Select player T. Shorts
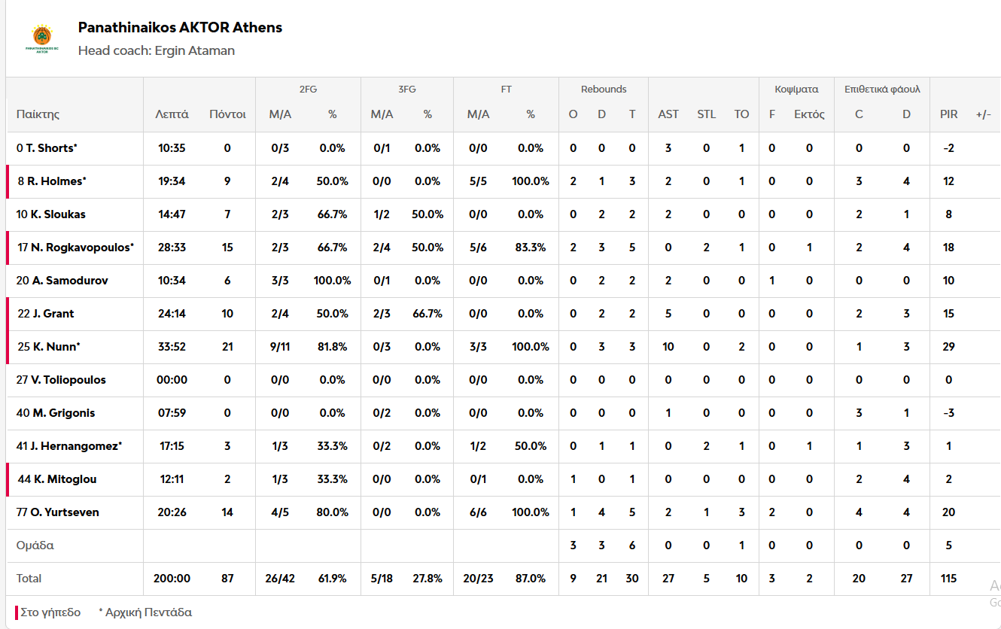This screenshot has height=629, width=1001. 51,148
